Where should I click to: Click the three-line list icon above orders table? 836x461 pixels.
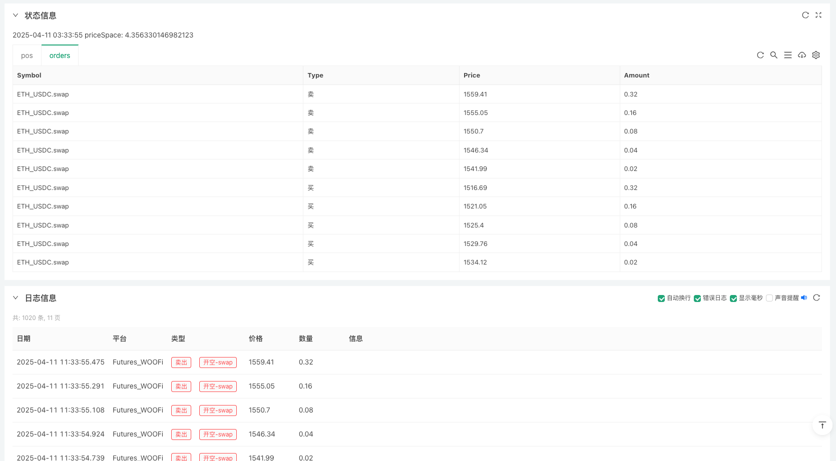[x=788, y=55]
